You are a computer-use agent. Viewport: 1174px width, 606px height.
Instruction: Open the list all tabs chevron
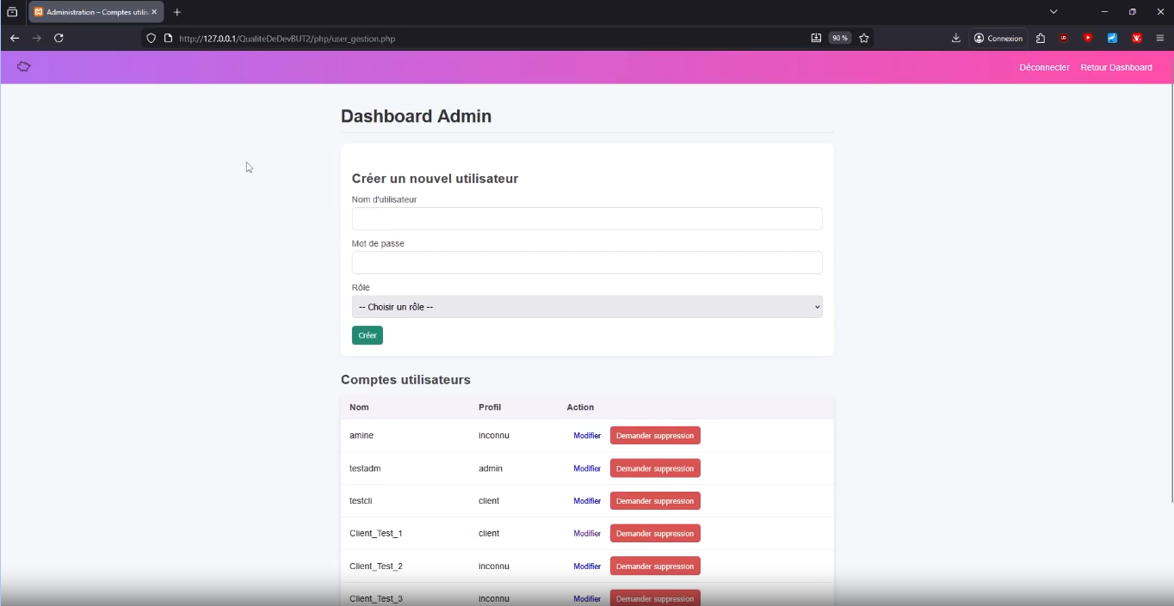[x=1054, y=12]
